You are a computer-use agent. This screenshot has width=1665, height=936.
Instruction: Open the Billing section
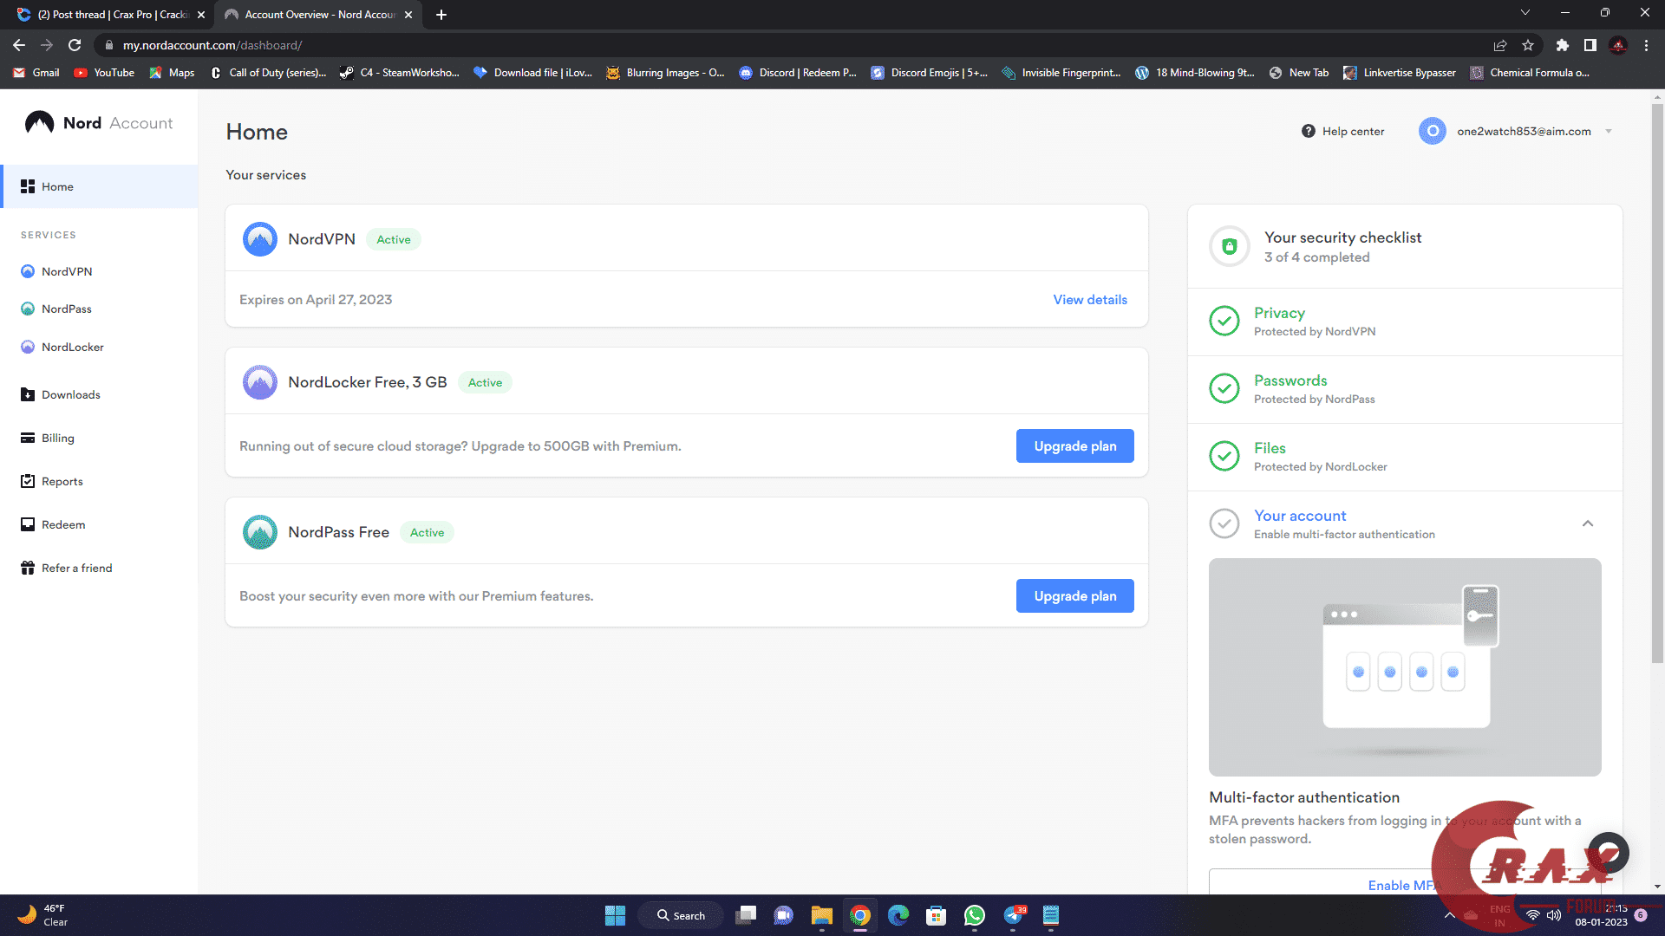click(x=48, y=438)
